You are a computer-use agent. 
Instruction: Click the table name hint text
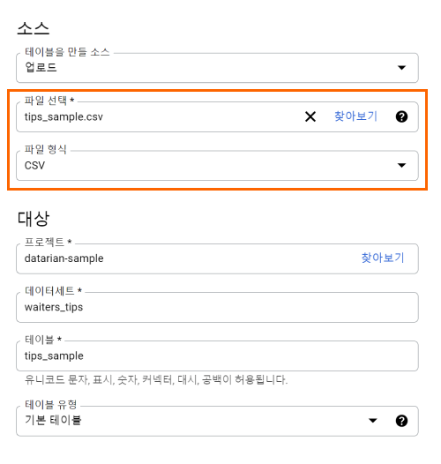tap(156, 379)
